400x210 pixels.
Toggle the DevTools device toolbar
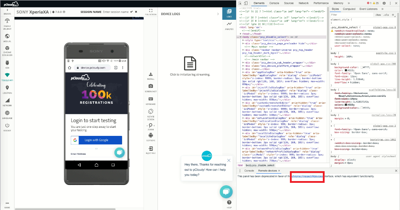tap(246, 3)
